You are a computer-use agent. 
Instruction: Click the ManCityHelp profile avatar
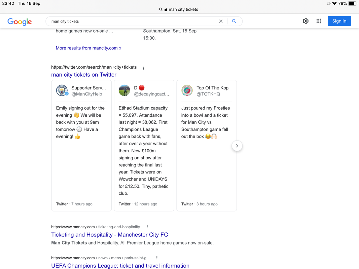pyautogui.click(x=62, y=90)
